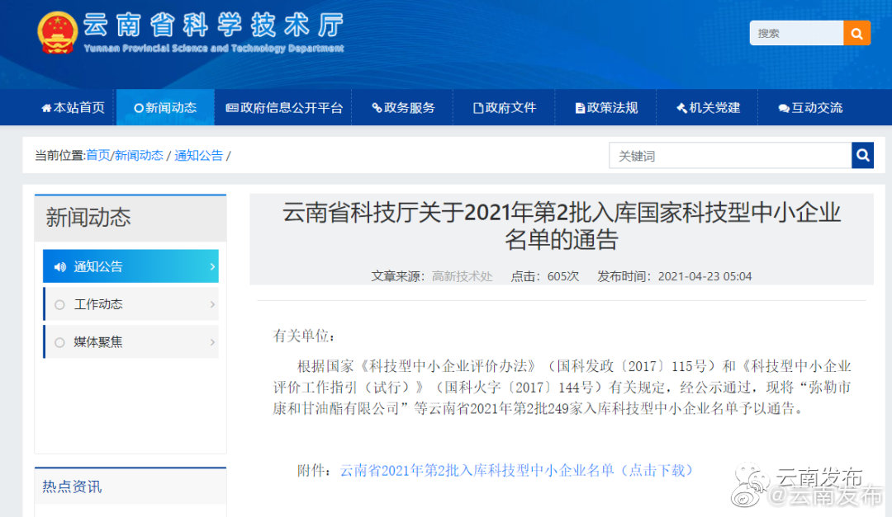892x517 pixels.
Task: Expand the 工作动态 sidebar arrow
Action: pos(213,303)
